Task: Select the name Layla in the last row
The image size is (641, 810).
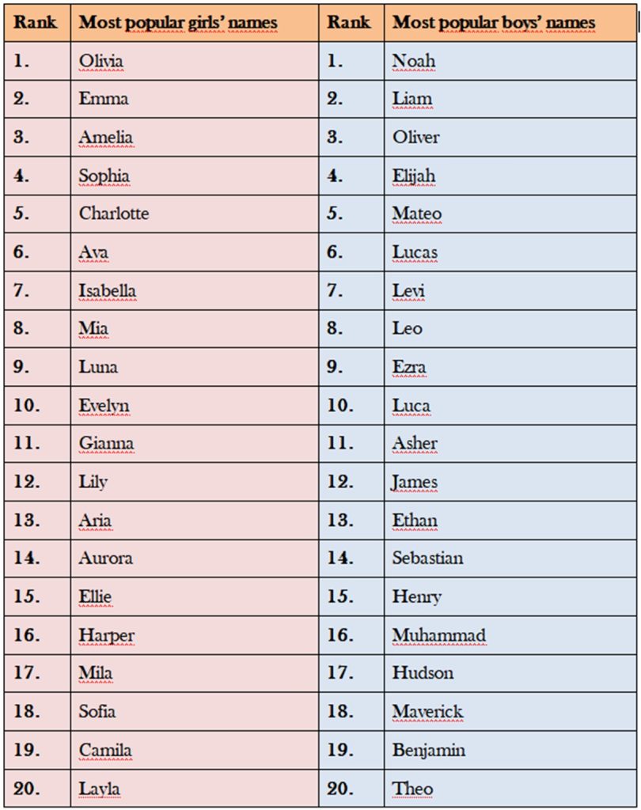Action: (x=99, y=789)
